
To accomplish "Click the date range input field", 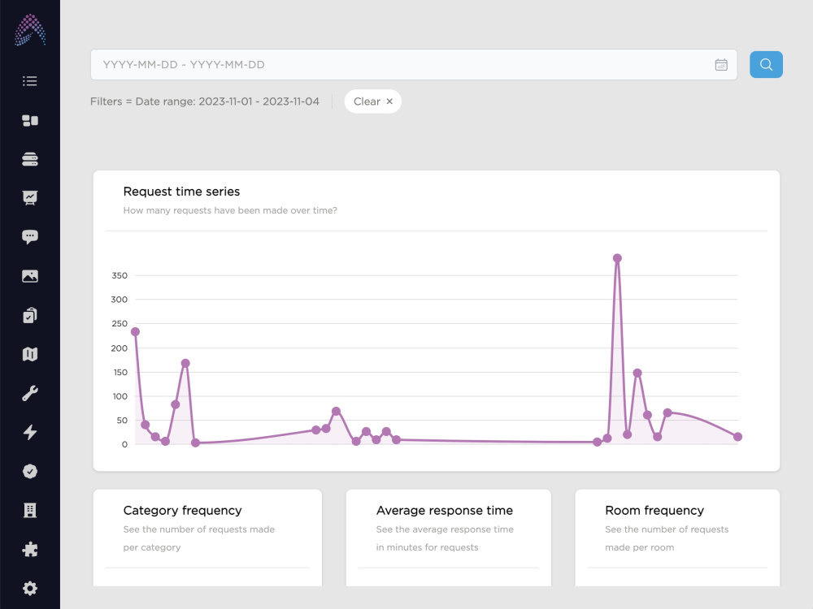I will point(414,65).
